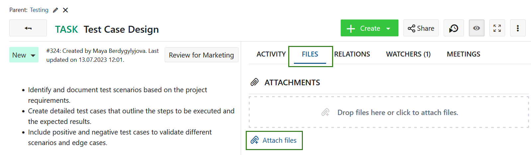Click the drop files attachment area
The height and width of the screenshot is (155, 531).
tap(389, 112)
